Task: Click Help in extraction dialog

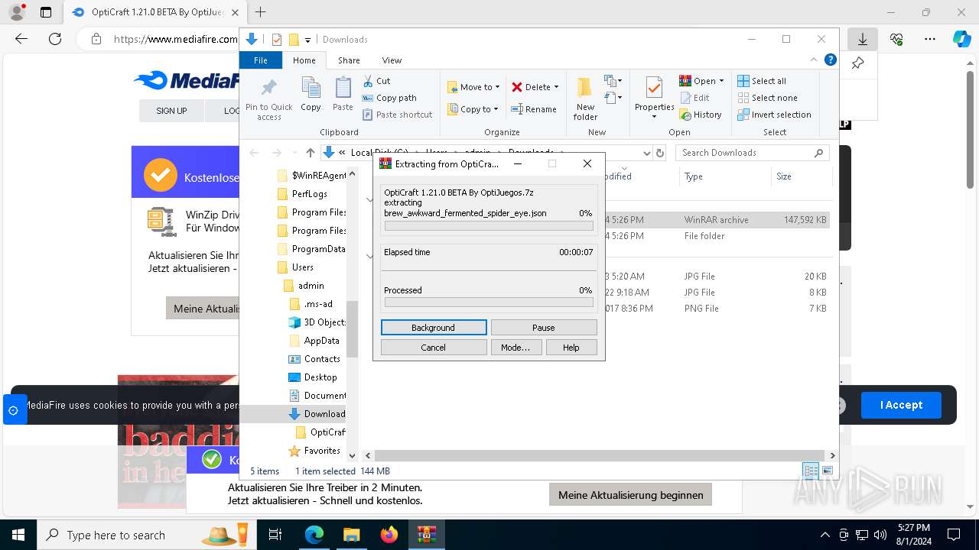Action: coord(571,347)
